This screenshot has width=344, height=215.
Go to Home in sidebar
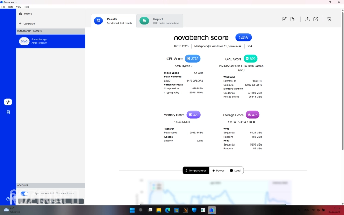(28, 14)
